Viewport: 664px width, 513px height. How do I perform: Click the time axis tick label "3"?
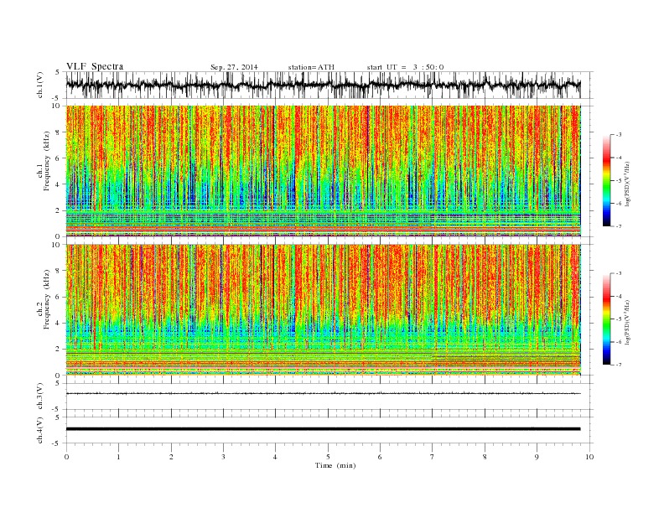click(223, 457)
